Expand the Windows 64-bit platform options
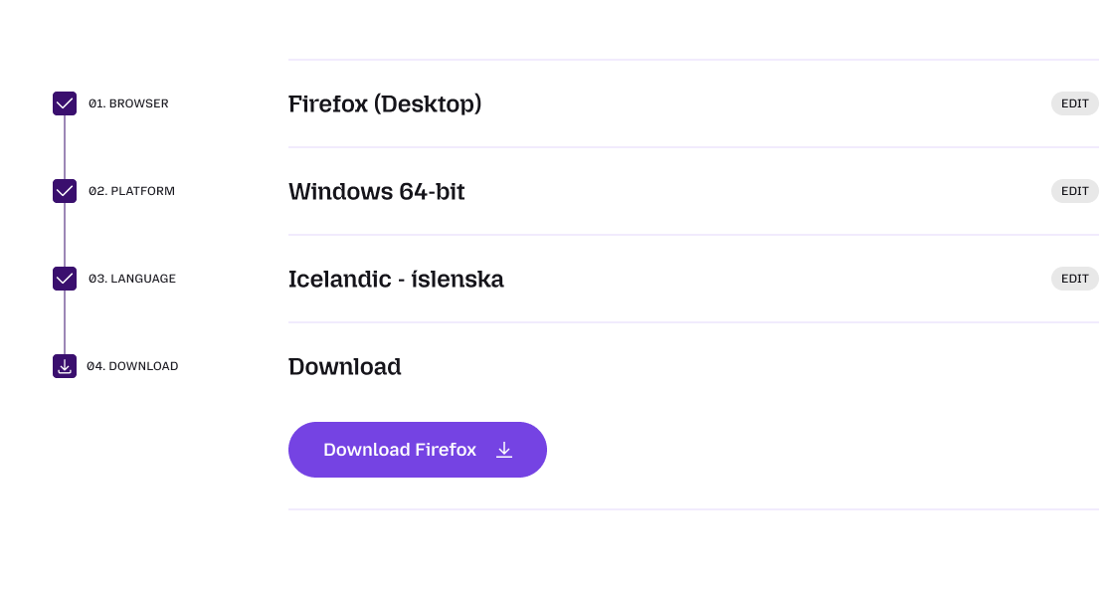 click(x=1074, y=191)
